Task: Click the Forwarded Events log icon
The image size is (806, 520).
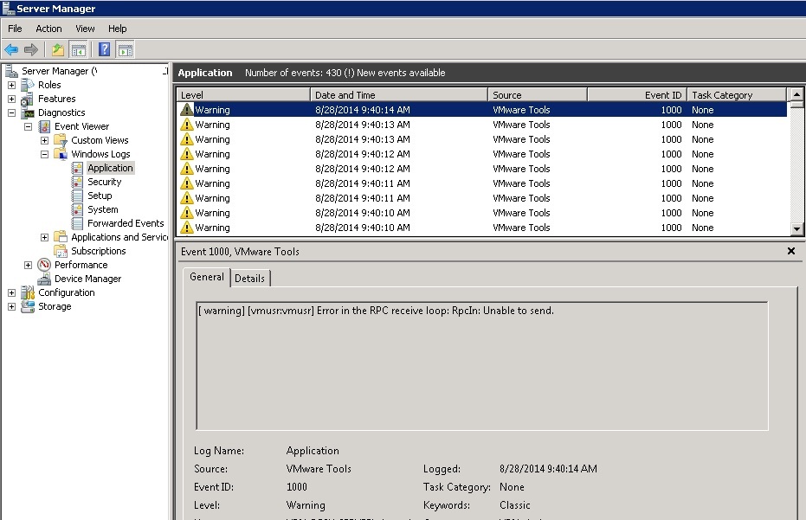Action: 77,223
